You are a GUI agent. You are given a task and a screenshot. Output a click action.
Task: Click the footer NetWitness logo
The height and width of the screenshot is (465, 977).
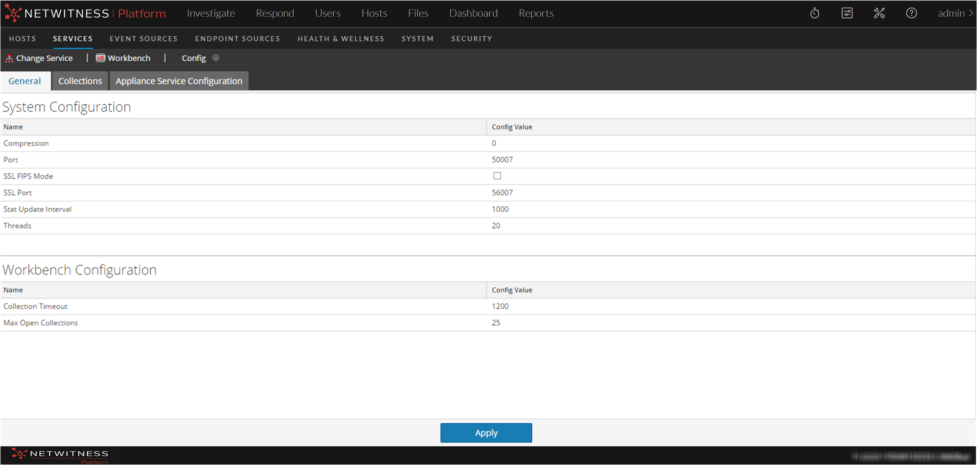tap(60, 455)
